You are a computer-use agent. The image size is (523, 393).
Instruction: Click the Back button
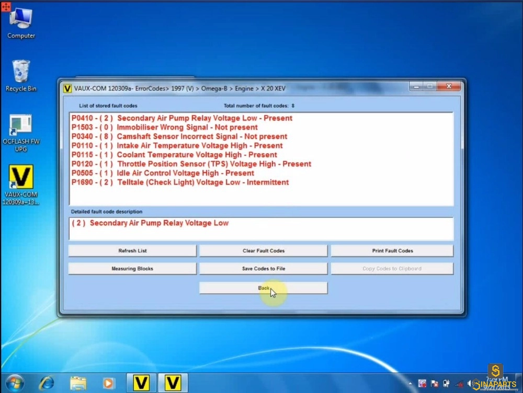coord(264,288)
